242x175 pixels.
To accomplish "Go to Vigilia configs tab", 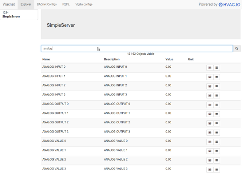I will pos(84,4).
